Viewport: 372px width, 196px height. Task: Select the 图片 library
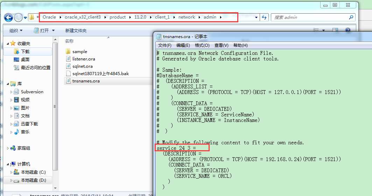coord(25,108)
